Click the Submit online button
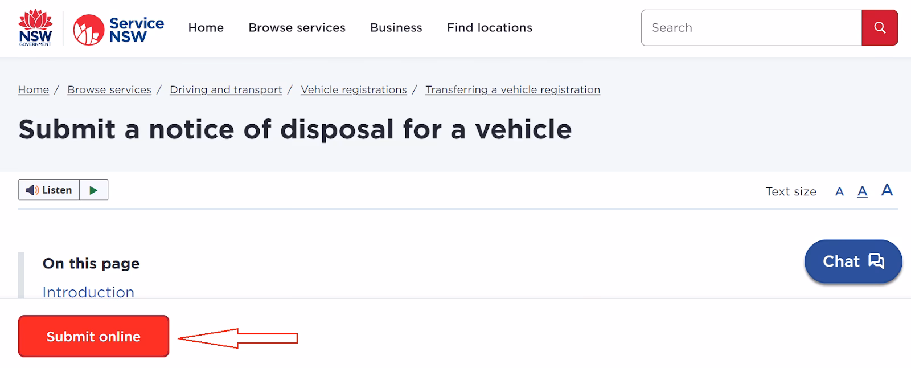 pos(93,337)
